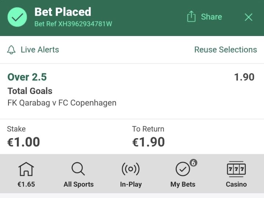
Task: Tap the green Bet Placed checkmark icon
Action: 17,17
